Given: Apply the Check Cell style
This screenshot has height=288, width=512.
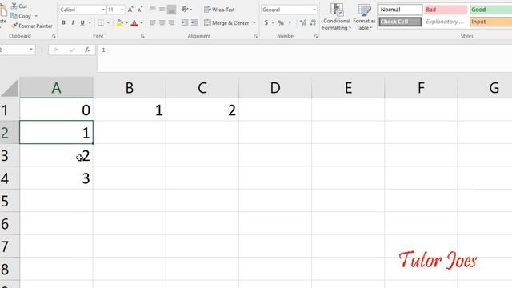Looking at the screenshot, I should (x=400, y=22).
